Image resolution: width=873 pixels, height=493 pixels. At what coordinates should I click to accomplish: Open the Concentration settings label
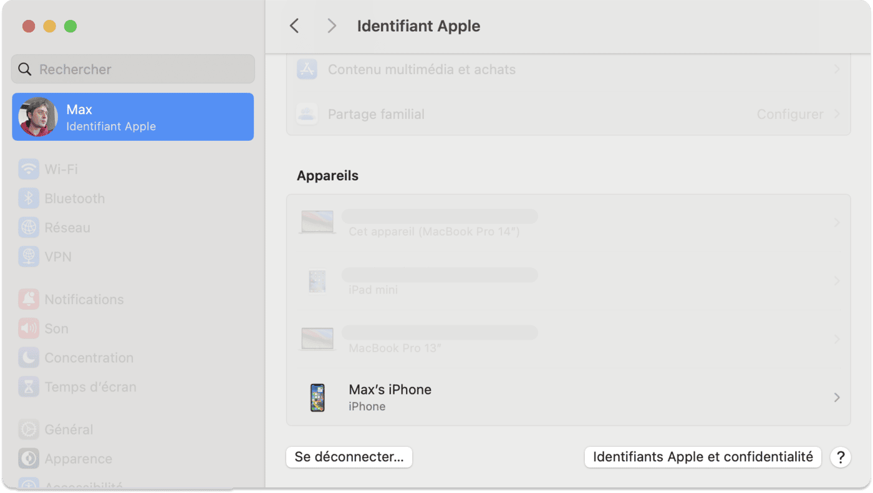pos(89,358)
